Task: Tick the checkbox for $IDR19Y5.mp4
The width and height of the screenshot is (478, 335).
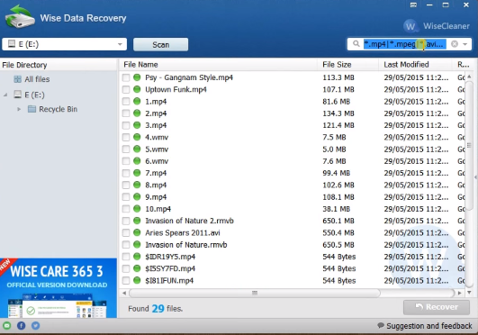Action: 126,257
